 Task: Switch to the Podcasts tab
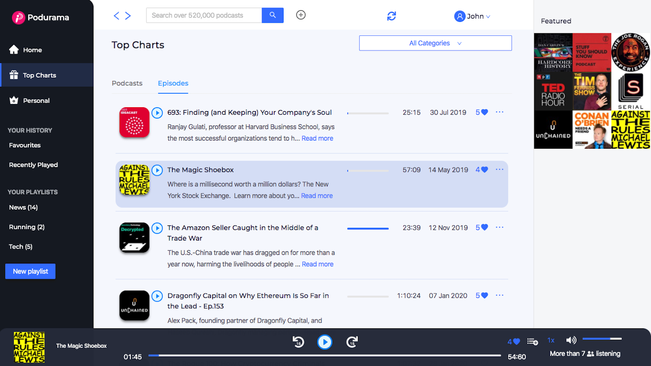tap(127, 83)
